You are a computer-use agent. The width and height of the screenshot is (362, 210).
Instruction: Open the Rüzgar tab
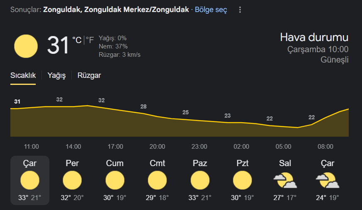89,75
